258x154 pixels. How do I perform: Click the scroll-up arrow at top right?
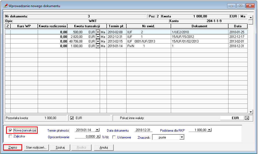[x=251, y=17]
